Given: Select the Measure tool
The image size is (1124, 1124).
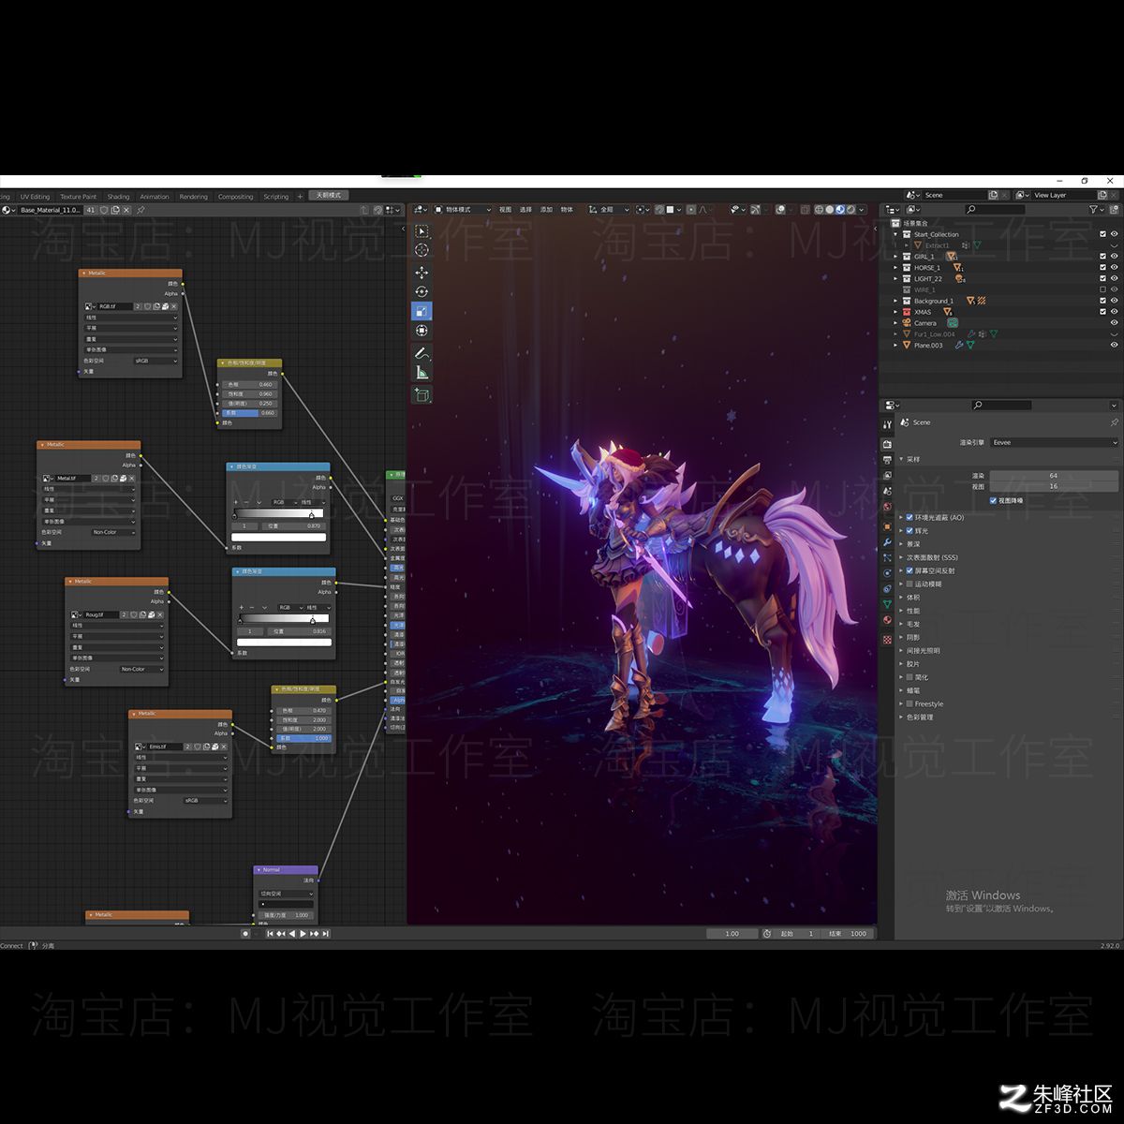Looking at the screenshot, I should coord(421,373).
